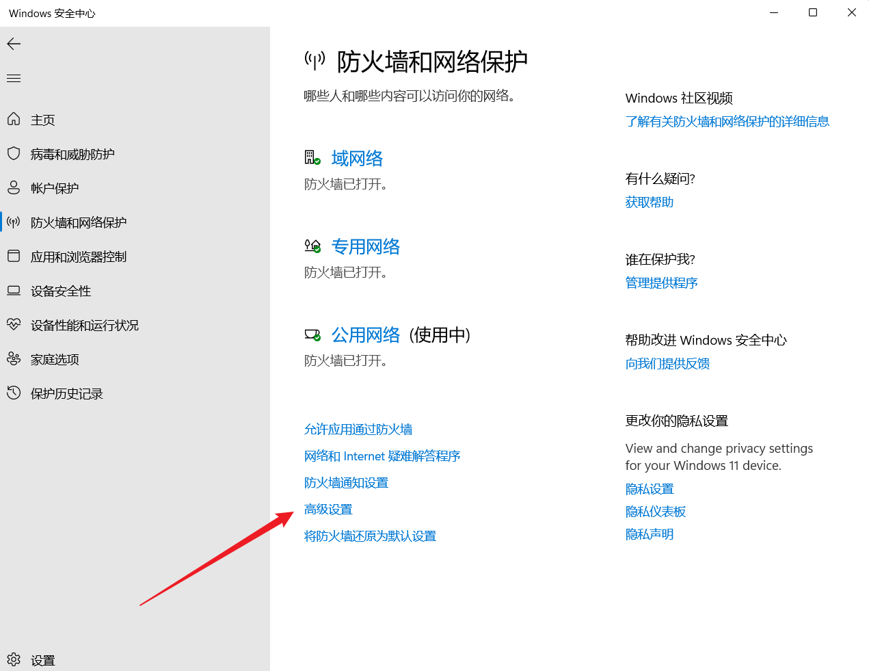Viewport: 869px width, 671px height.
Task: Open the 专用网络 firewall settings
Action: coord(366,246)
